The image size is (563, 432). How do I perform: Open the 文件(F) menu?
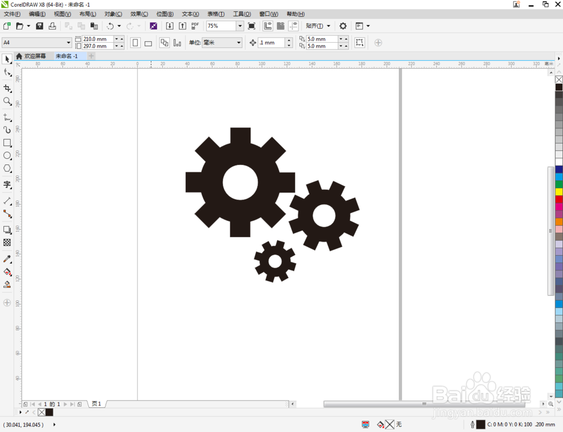click(x=12, y=14)
